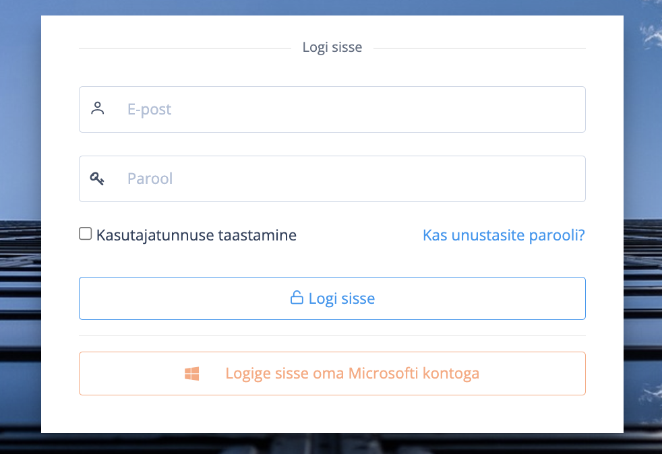Screen dimensions: 662x454
Task: Tick the Kasutajatunnuse taastamine checkbox
Action: pyautogui.click(x=86, y=234)
